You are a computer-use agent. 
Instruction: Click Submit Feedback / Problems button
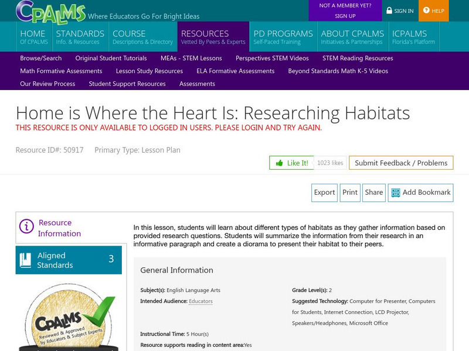pos(401,163)
